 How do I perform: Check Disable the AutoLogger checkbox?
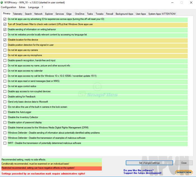point(5,112)
